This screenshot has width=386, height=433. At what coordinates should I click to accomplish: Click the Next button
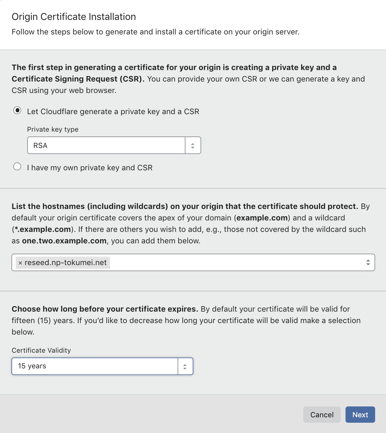point(360,415)
